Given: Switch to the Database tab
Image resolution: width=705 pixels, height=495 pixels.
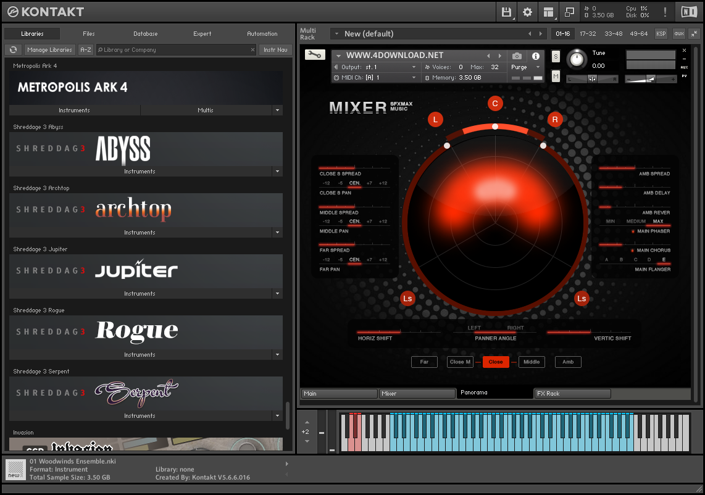Looking at the screenshot, I should coord(145,34).
